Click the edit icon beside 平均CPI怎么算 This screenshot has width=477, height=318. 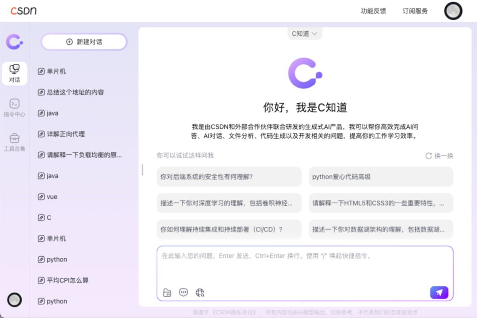(x=41, y=280)
